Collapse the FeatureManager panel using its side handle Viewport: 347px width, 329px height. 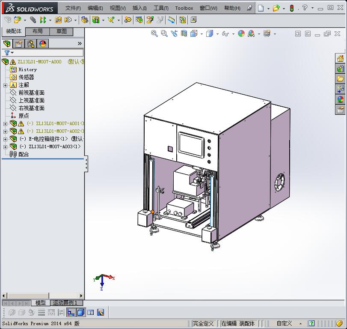[86, 164]
